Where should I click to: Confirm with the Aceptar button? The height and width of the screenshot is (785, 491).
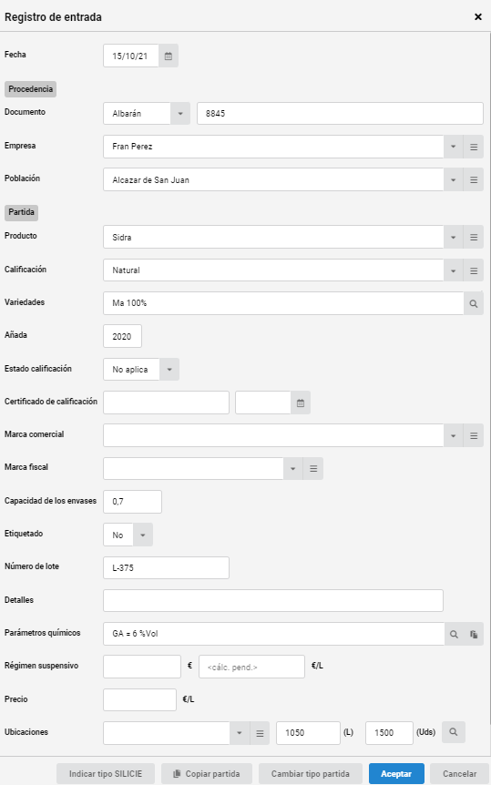coord(396,774)
